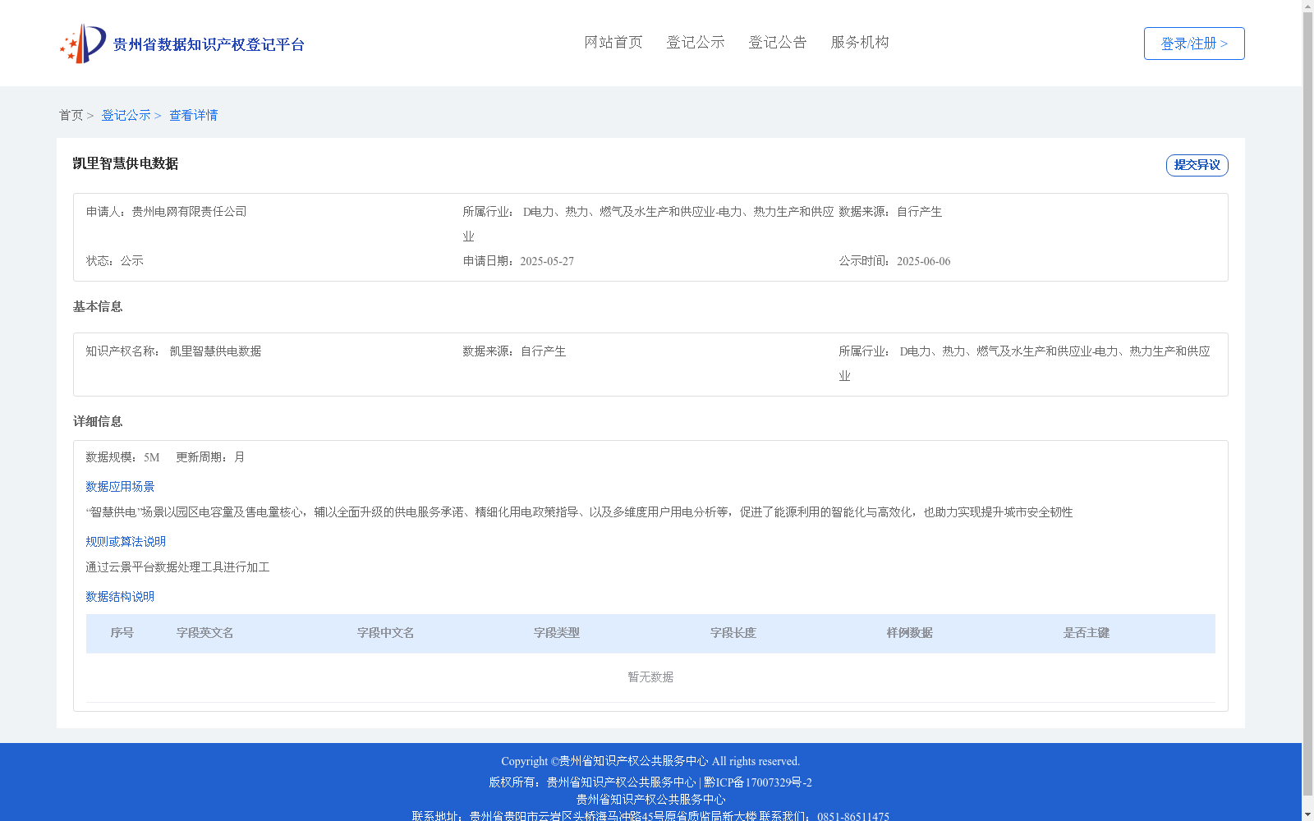Screen dimensions: 1314x821
Task: Click the 查看详情 breadcrumb link
Action: click(194, 116)
